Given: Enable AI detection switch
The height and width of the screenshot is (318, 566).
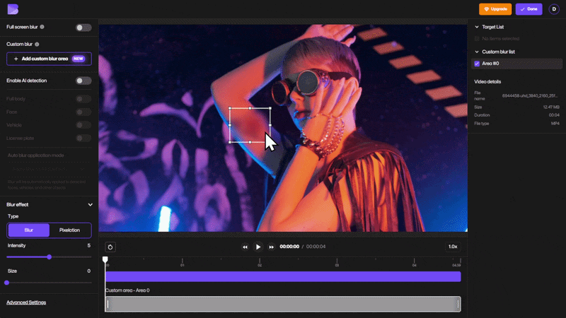Looking at the screenshot, I should tap(83, 81).
